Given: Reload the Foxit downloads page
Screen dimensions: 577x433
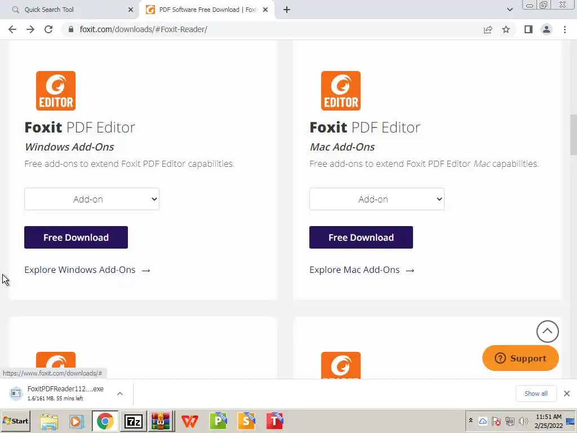Looking at the screenshot, I should tap(48, 29).
